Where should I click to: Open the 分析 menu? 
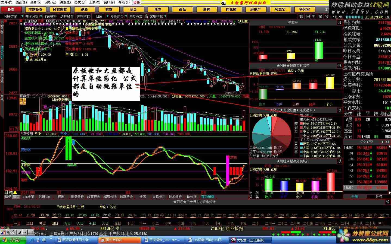50,2
